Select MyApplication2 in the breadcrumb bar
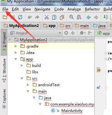 pos(21,25)
